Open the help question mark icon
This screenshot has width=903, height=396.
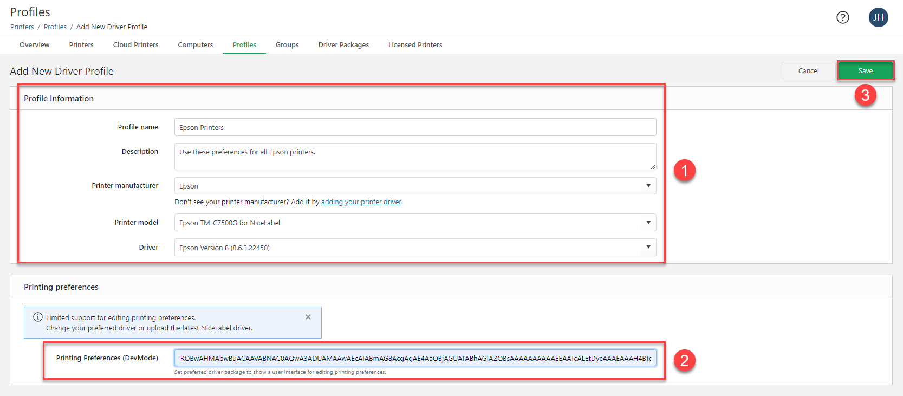(842, 17)
